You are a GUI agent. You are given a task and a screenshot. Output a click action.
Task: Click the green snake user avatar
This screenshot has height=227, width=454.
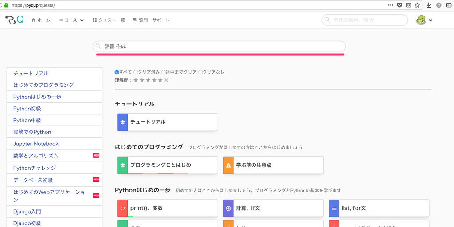[421, 20]
